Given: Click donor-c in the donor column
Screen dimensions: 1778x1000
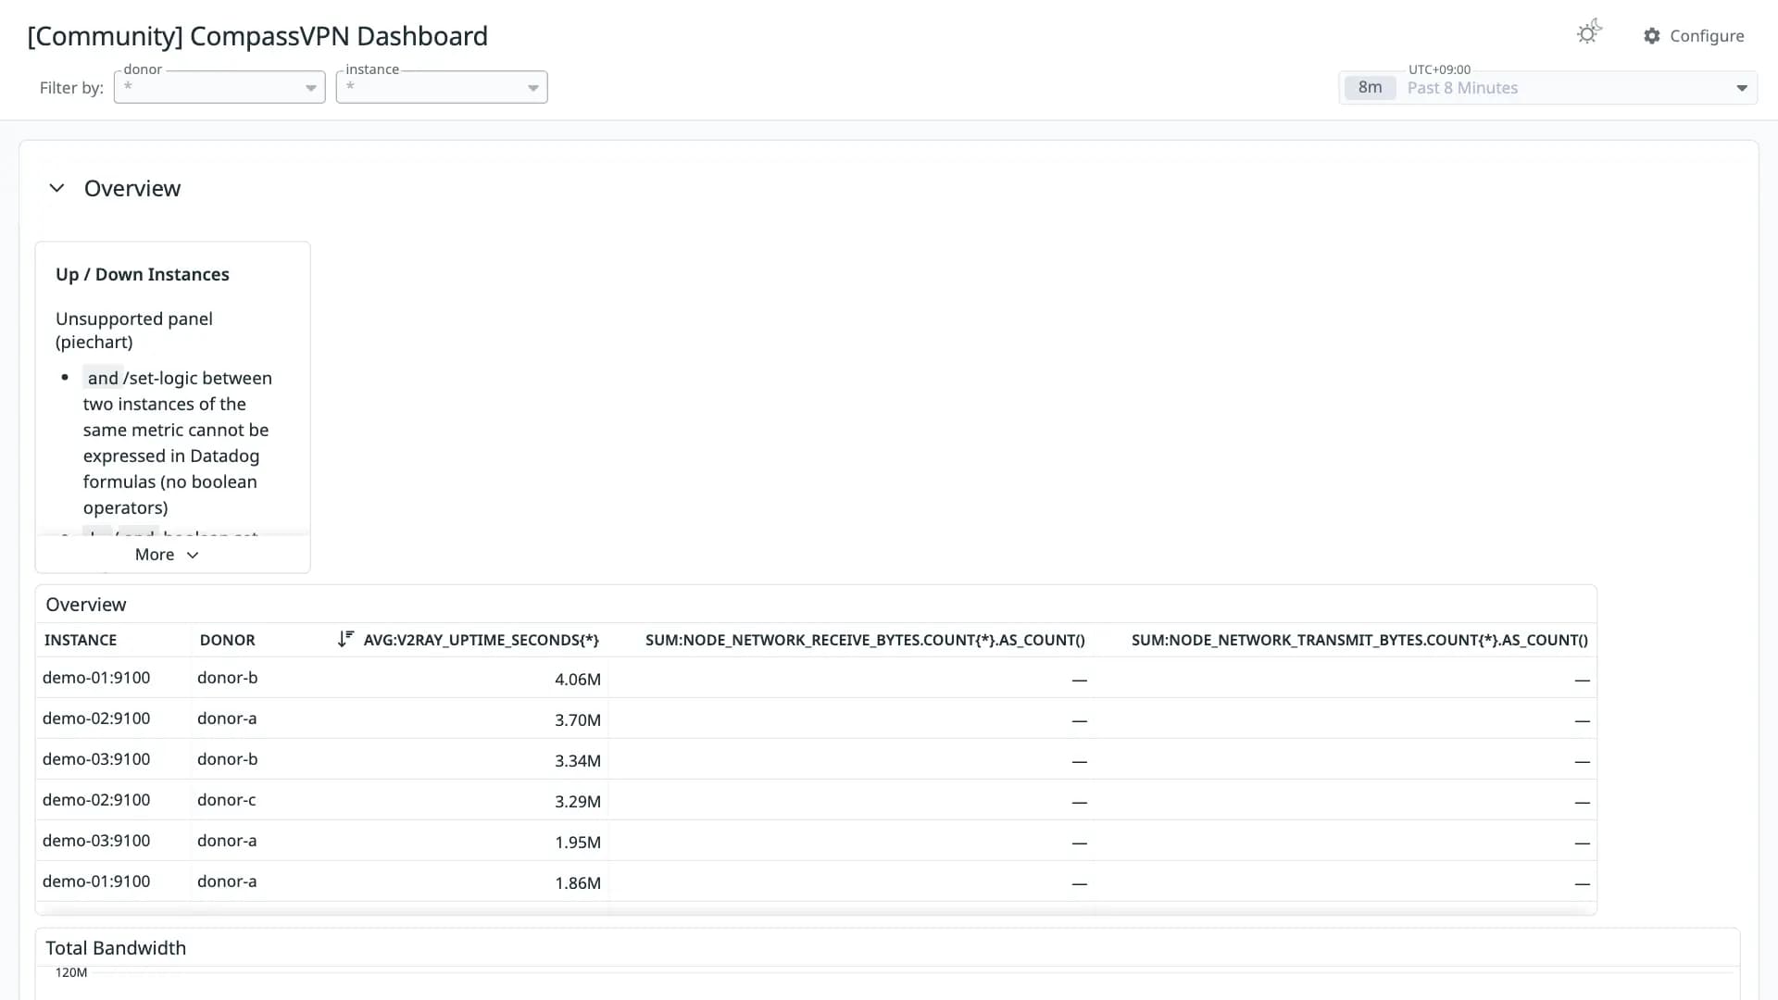Looking at the screenshot, I should pos(227,799).
